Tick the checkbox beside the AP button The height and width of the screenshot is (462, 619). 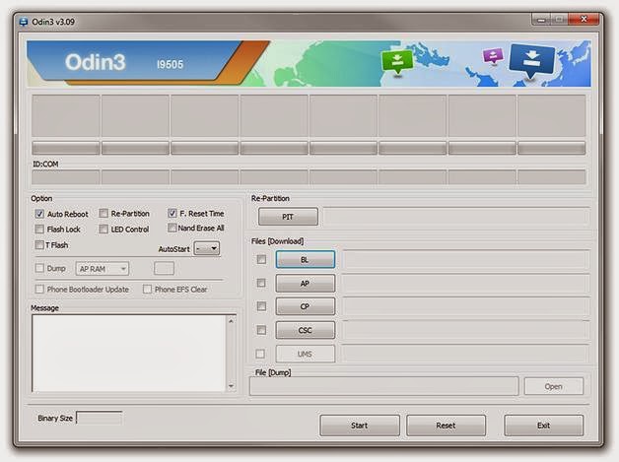(261, 283)
